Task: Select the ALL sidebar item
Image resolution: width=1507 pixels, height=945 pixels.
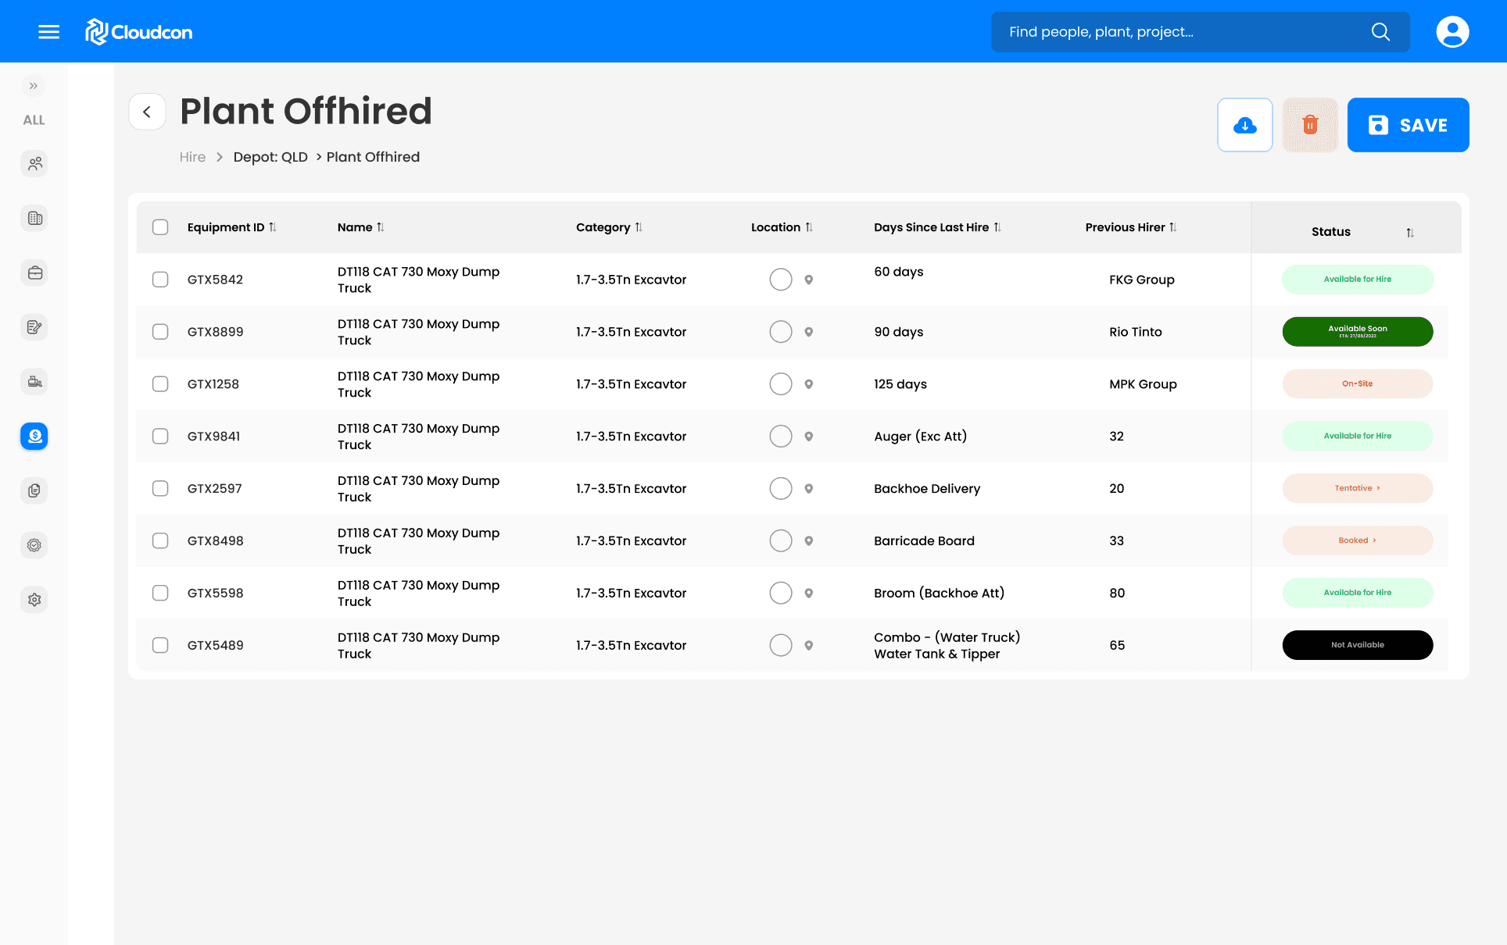Action: click(34, 120)
